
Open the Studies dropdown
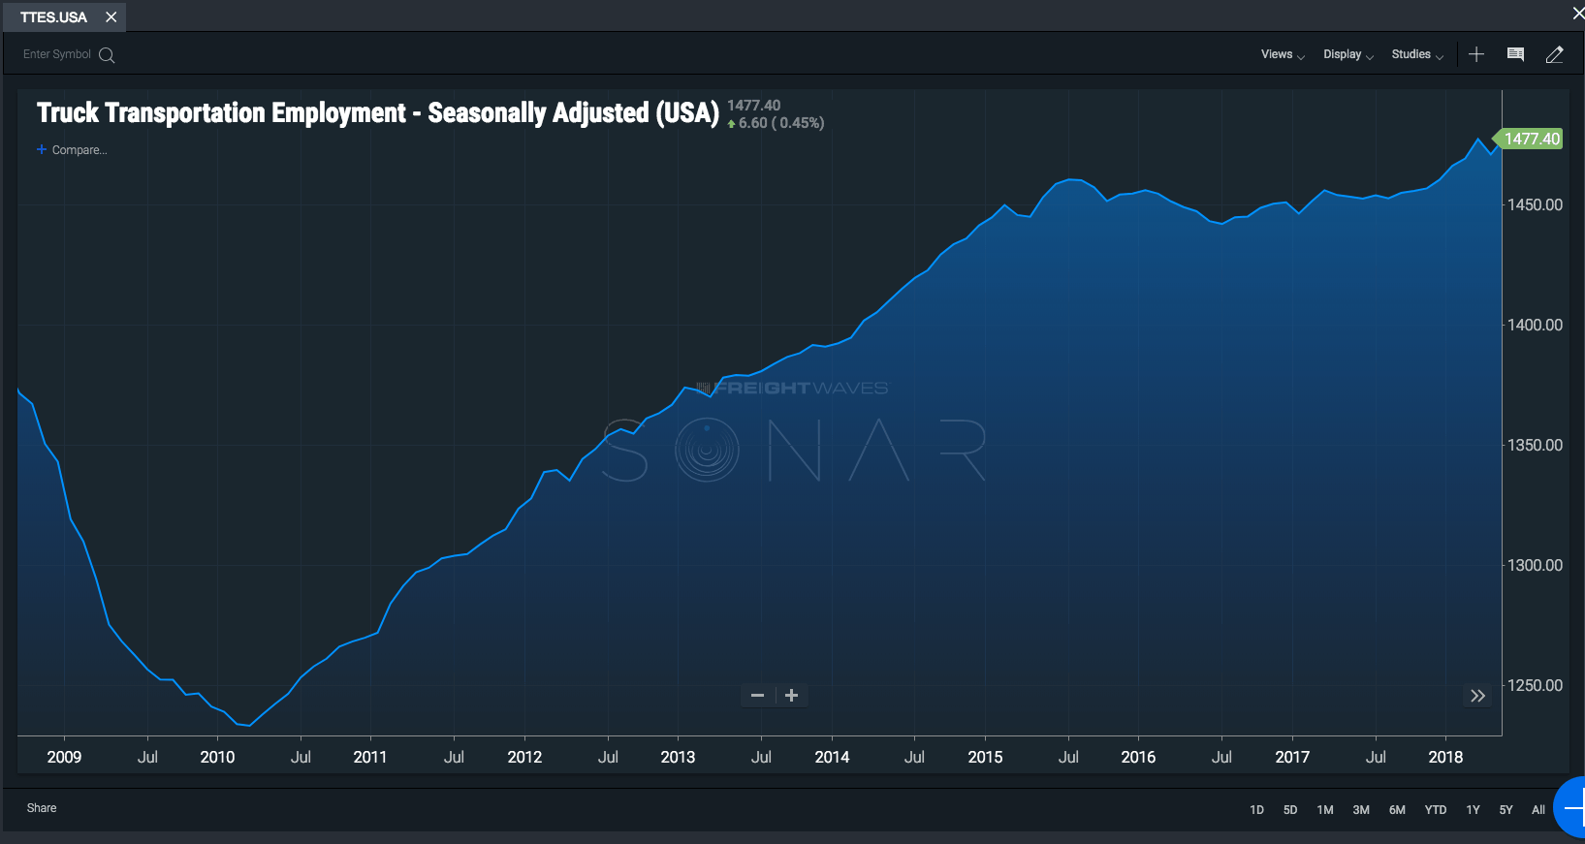[1417, 54]
